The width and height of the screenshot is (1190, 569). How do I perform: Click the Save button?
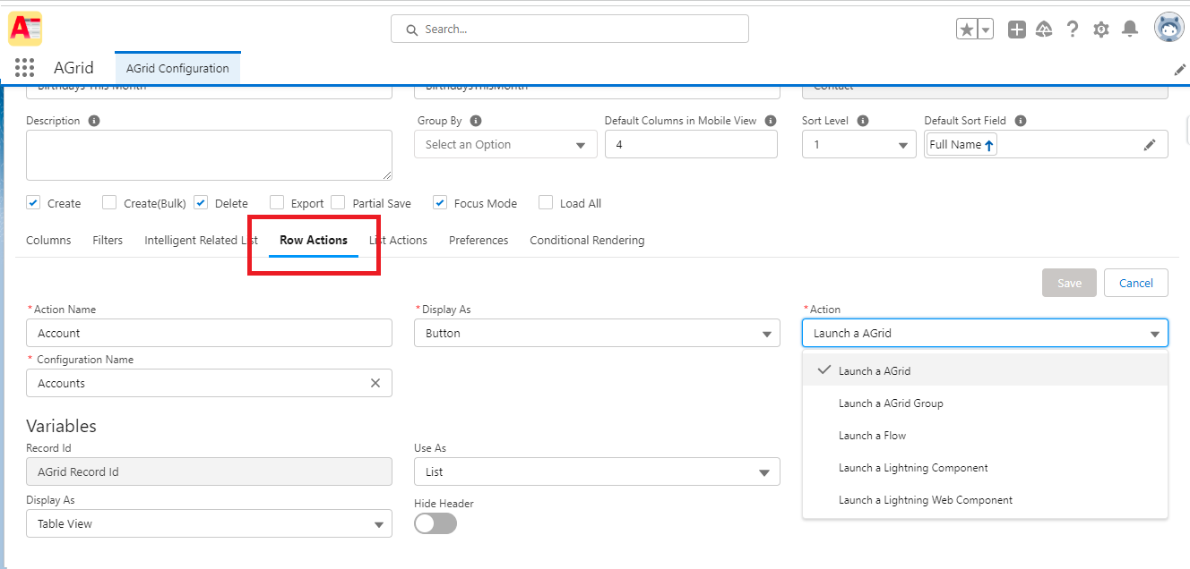click(1069, 283)
